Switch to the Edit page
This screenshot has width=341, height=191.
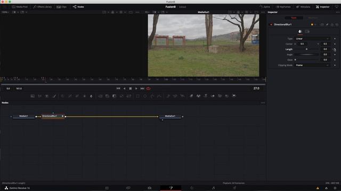tap(149, 188)
